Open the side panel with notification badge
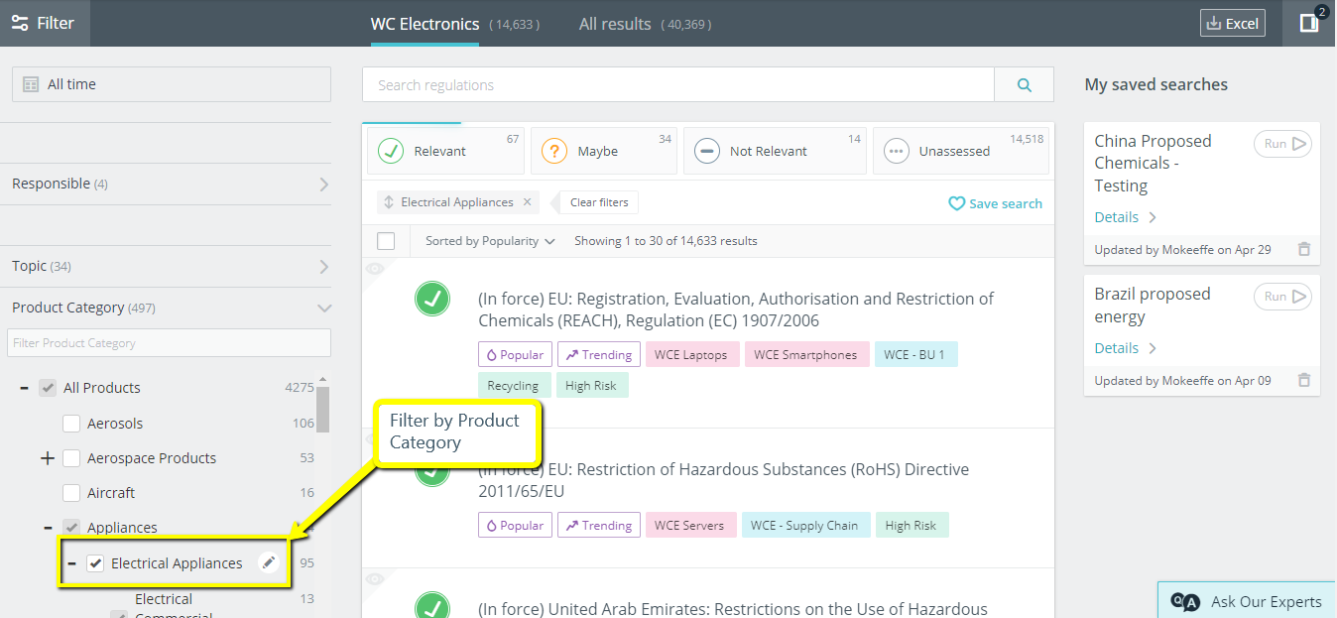 click(1311, 22)
